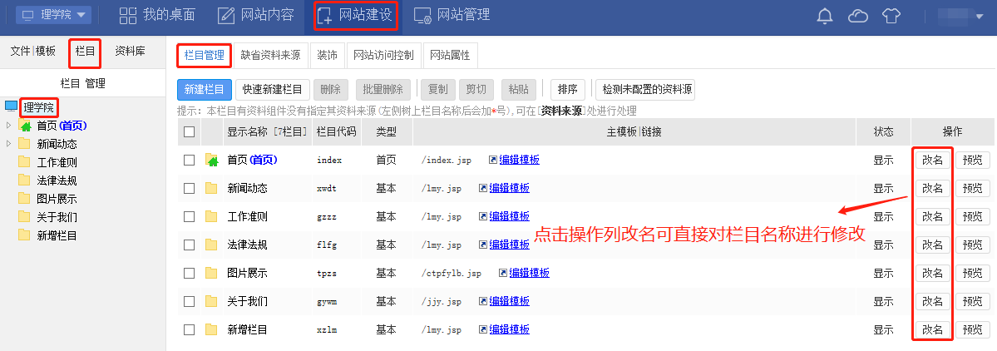This screenshot has height=351, width=997.
Task: Click the edit template icon in 图片展示 row
Action: (x=503, y=273)
